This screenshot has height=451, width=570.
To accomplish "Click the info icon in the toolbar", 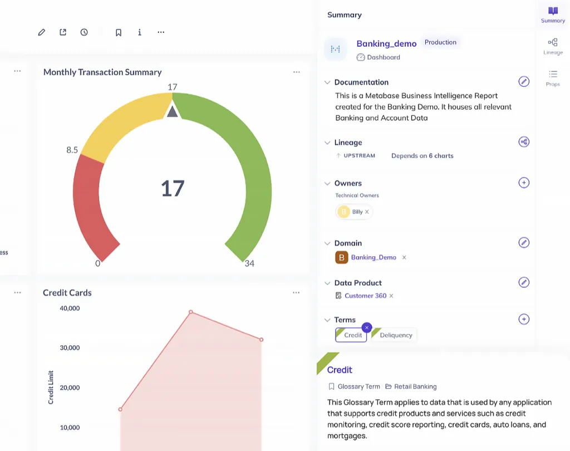I will 139,32.
